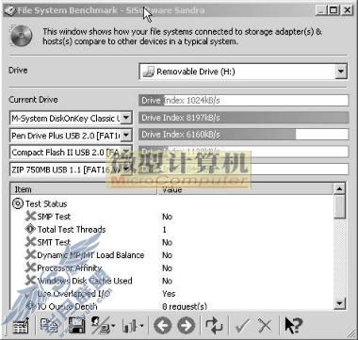Screen dimensions: 358x340
Task: Close the File System Benchmark window
Action: [347, 10]
